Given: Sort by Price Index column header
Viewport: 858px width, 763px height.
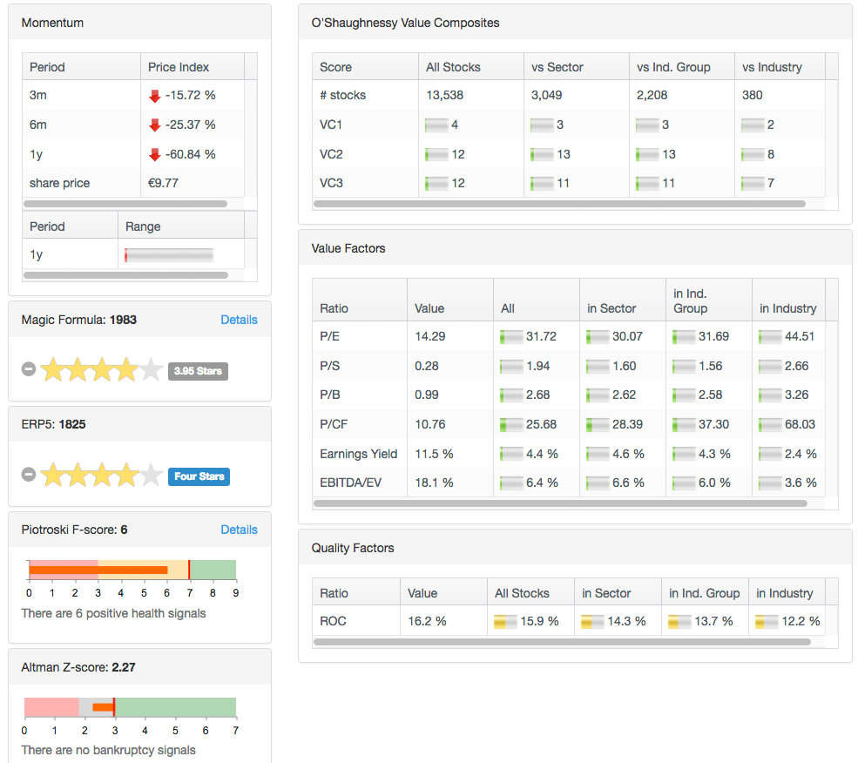Looking at the screenshot, I should click(179, 67).
